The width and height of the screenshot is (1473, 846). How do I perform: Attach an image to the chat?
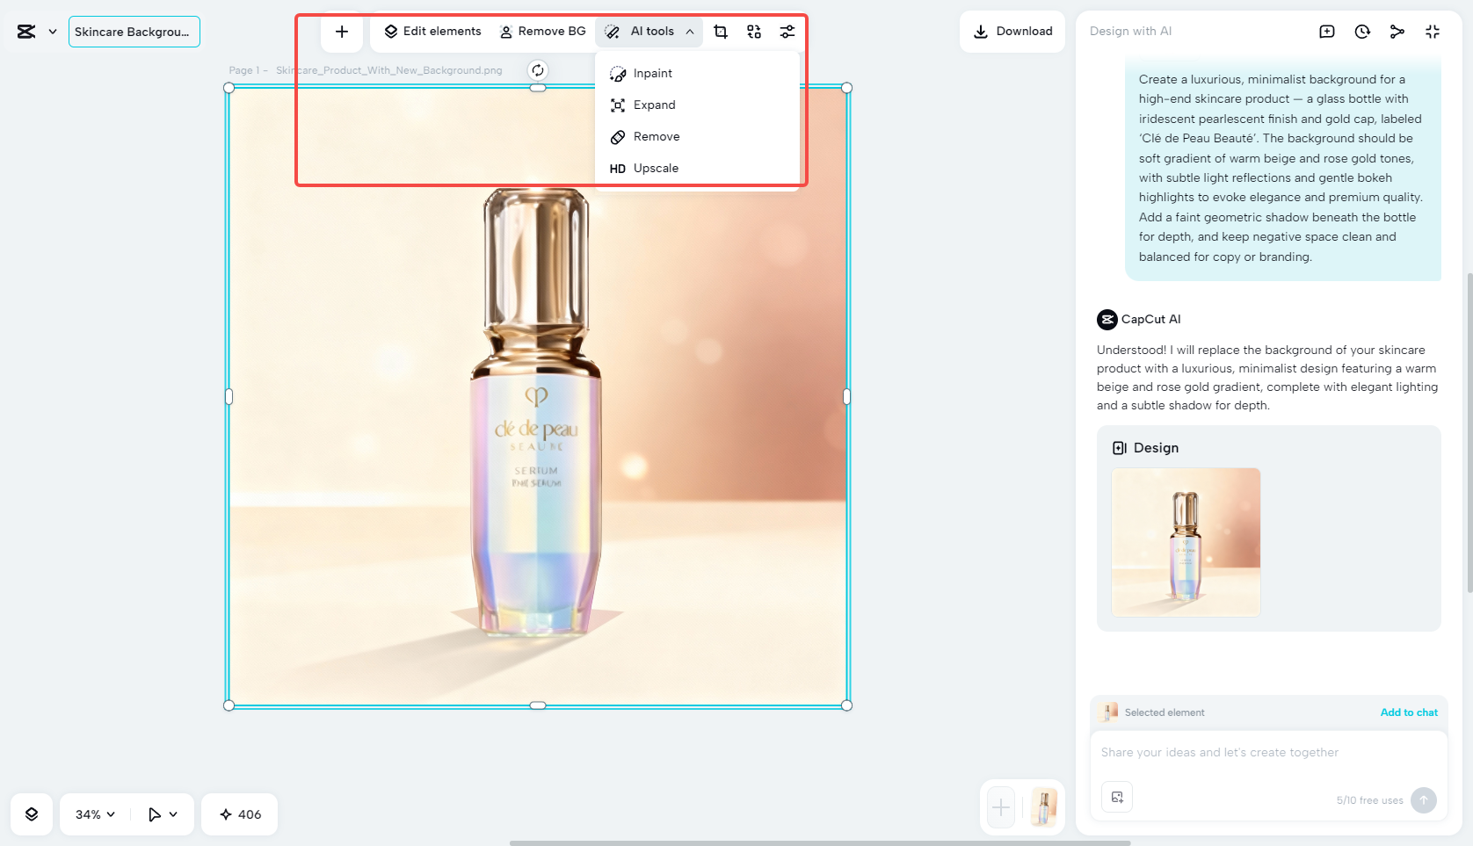(x=1117, y=798)
